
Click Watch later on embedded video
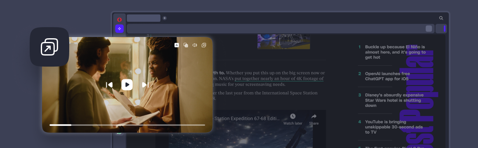293,120
